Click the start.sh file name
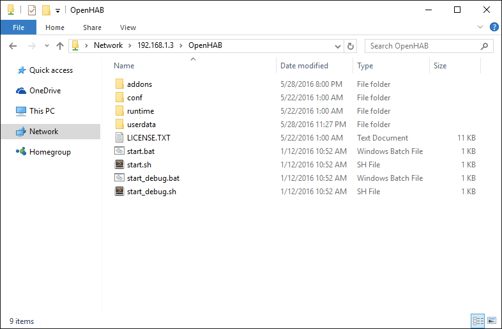 point(139,165)
